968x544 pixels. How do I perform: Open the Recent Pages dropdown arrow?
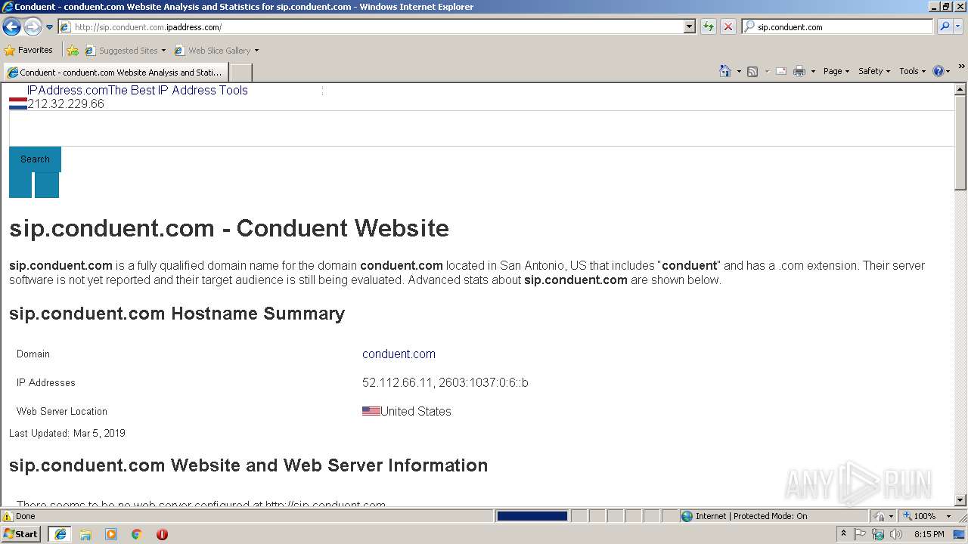pos(50,26)
